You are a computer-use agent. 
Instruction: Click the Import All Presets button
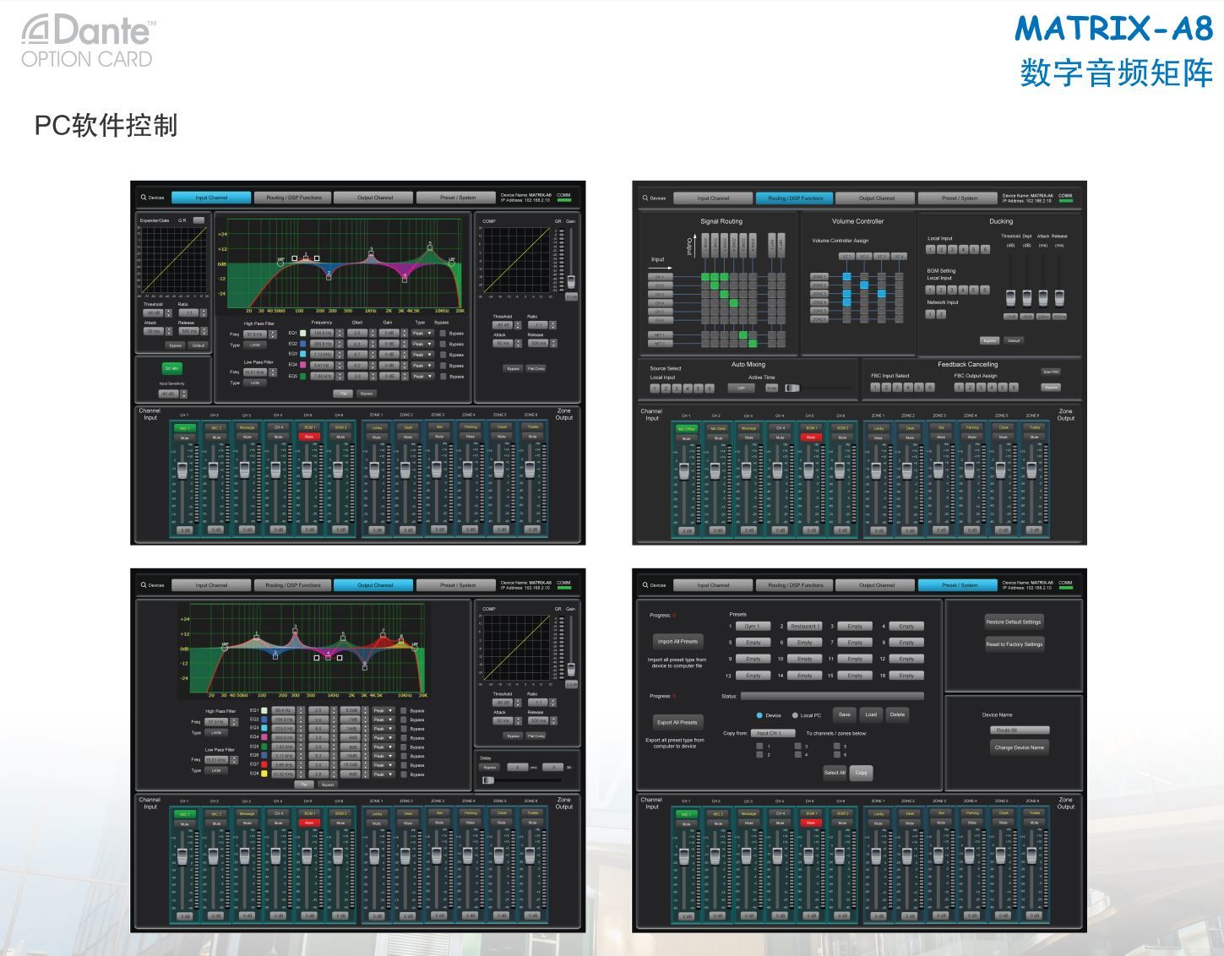pos(678,642)
